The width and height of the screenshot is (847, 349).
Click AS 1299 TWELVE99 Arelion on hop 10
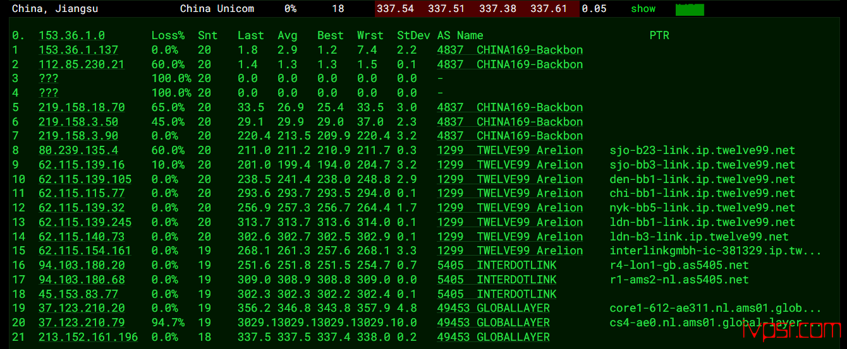tap(510, 179)
